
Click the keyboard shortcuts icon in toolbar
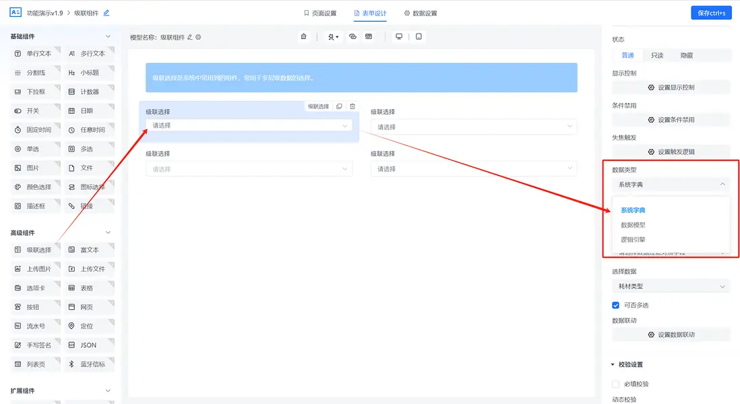369,36
